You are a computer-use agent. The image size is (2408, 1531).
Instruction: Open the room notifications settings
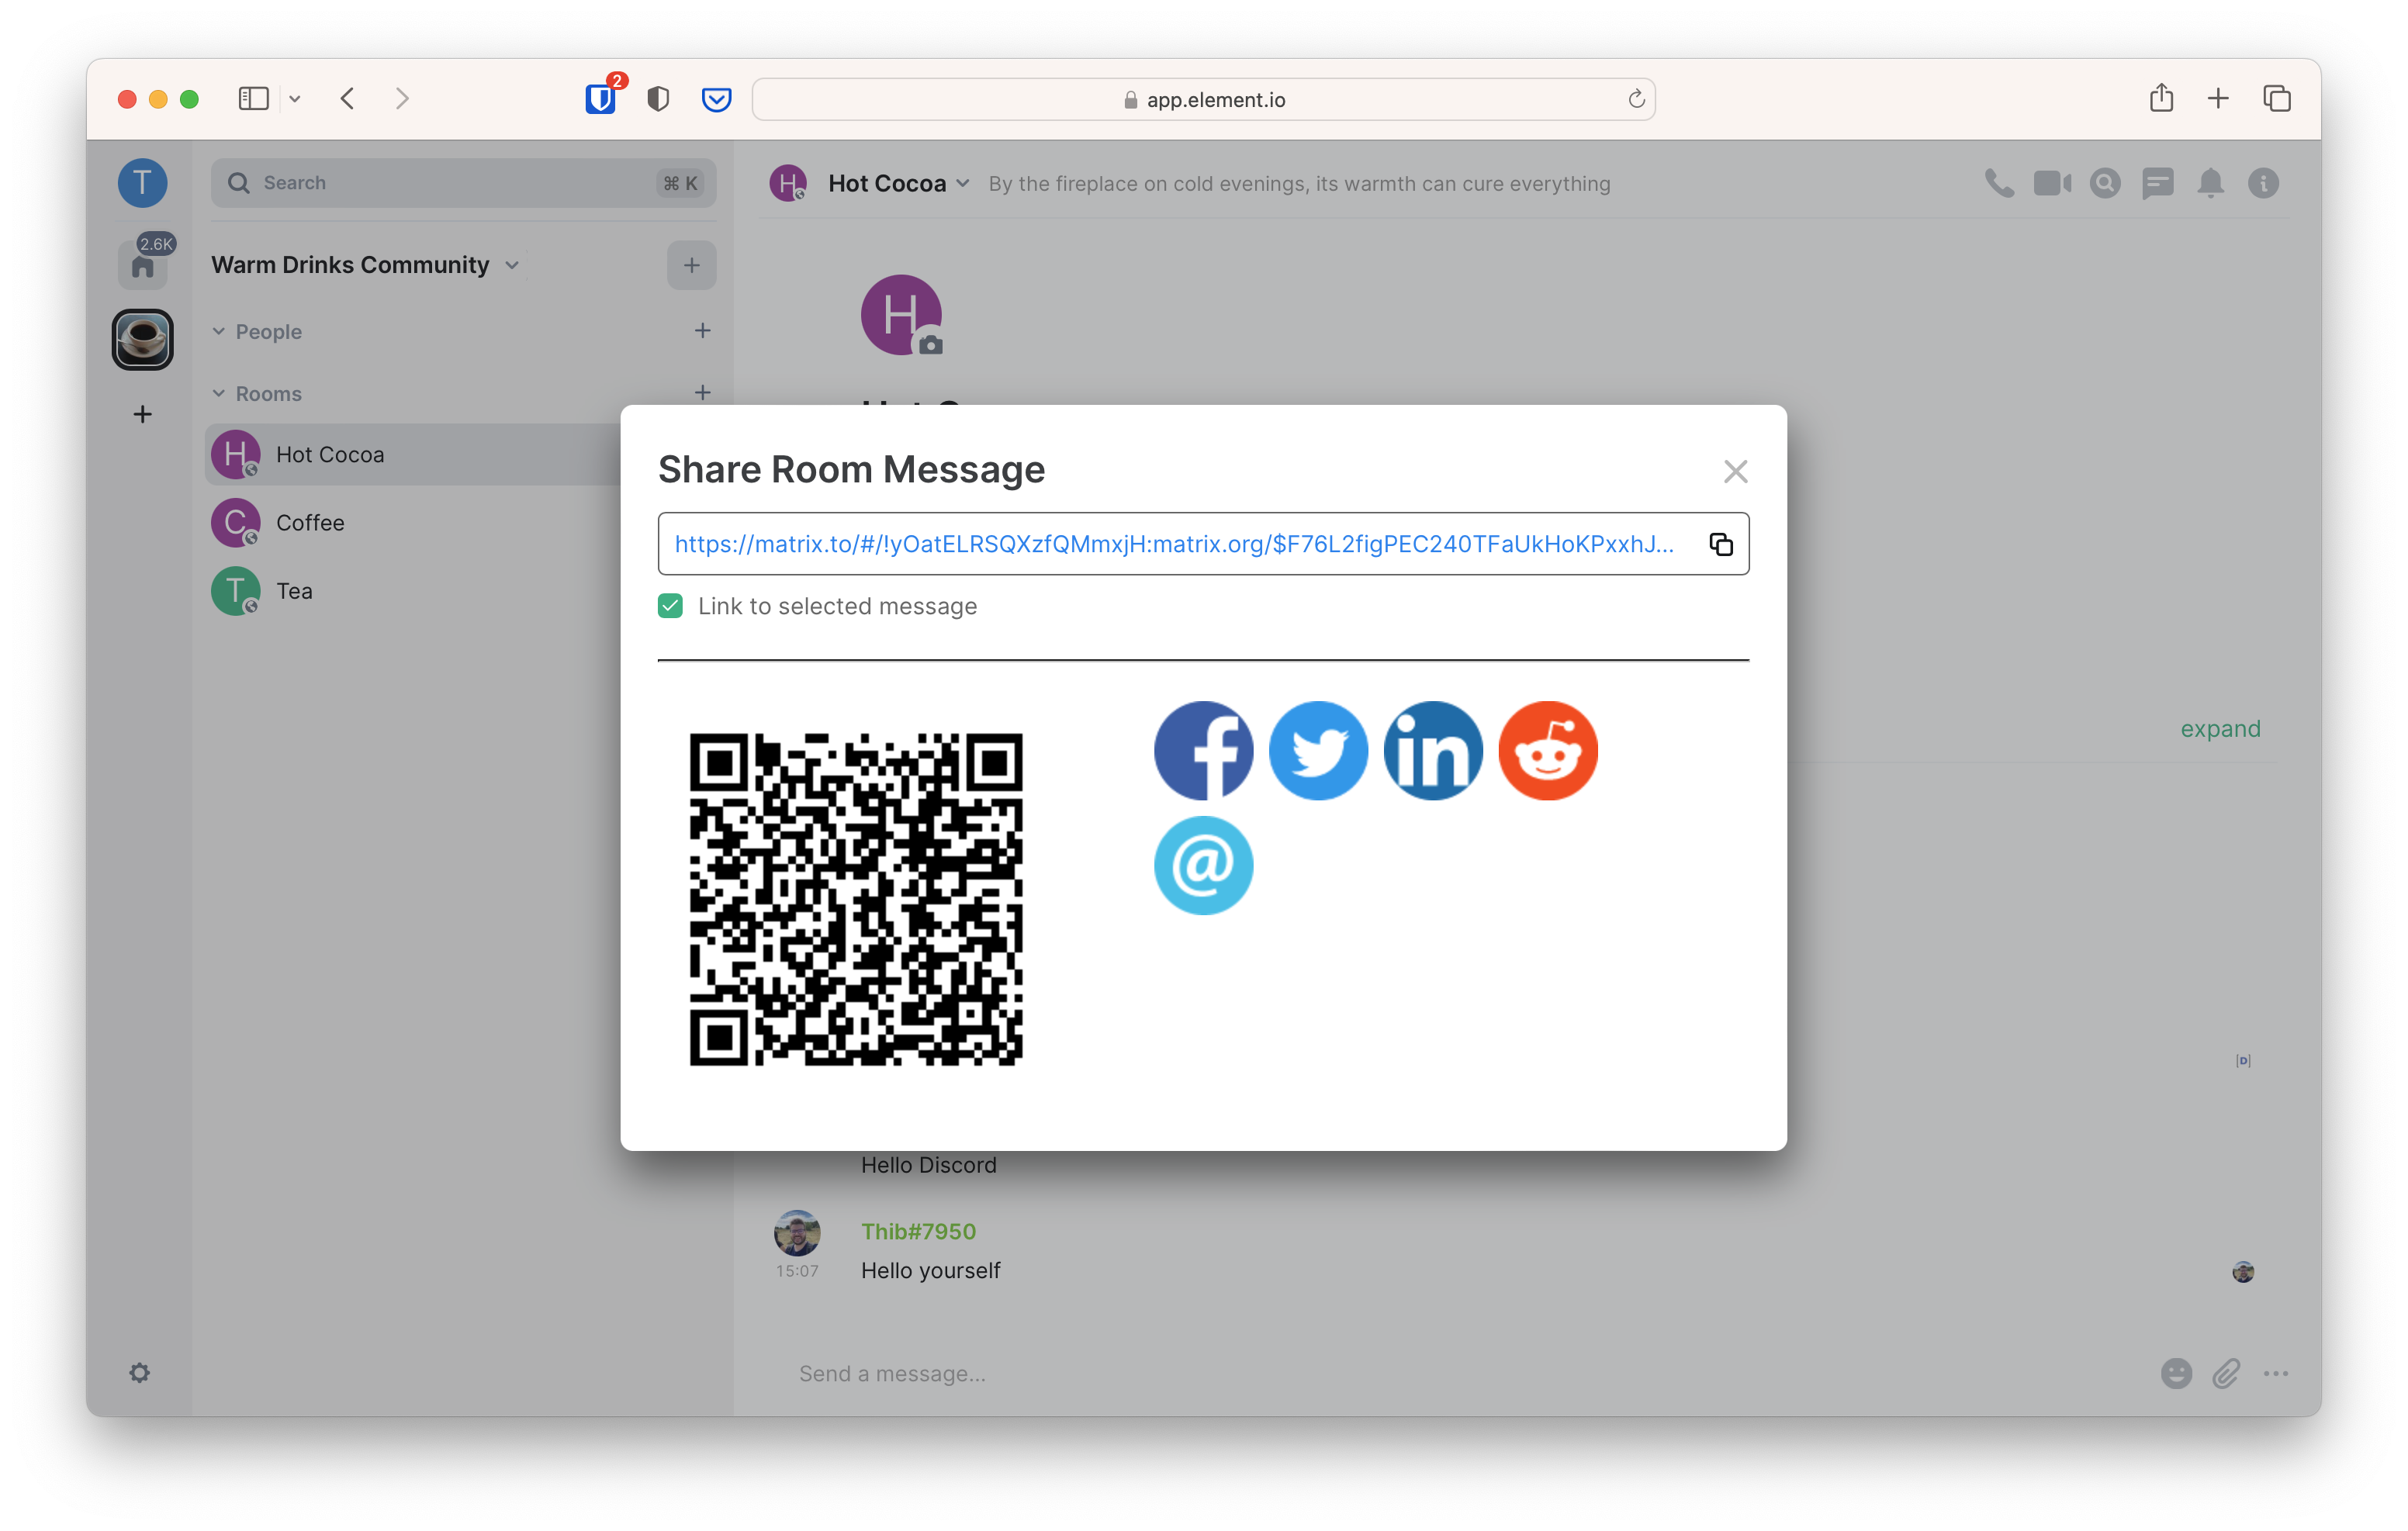(x=2211, y=183)
